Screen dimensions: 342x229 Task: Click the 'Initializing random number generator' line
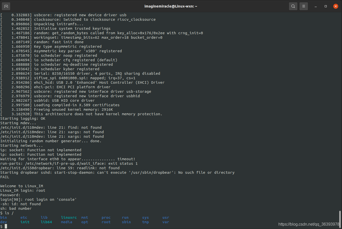(x=51, y=141)
